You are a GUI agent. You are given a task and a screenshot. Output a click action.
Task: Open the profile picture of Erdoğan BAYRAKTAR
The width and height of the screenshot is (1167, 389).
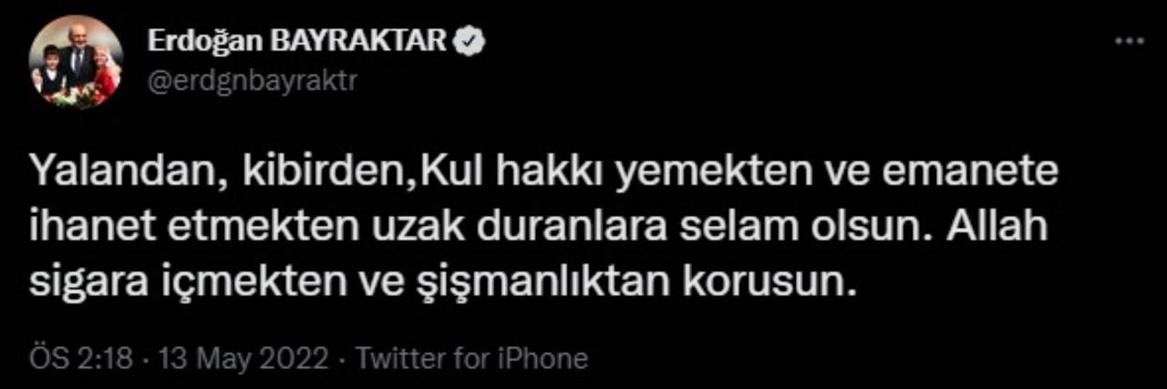tap(75, 62)
